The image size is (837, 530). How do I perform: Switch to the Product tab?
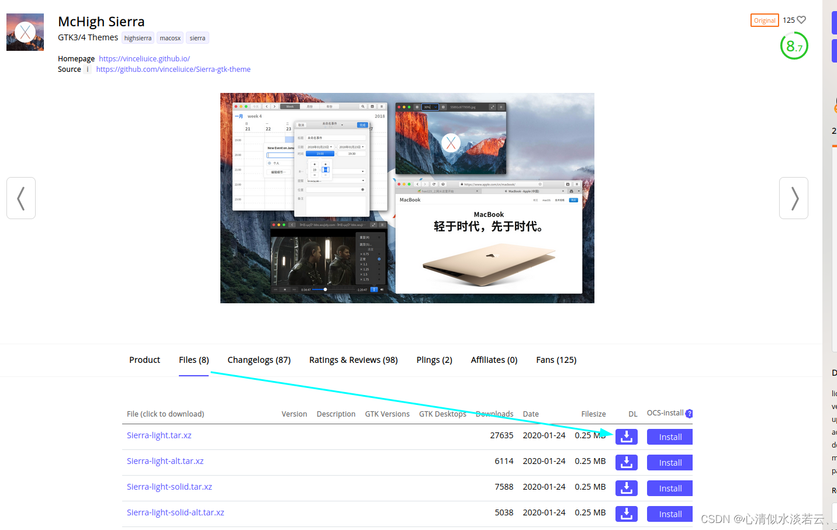pos(144,360)
